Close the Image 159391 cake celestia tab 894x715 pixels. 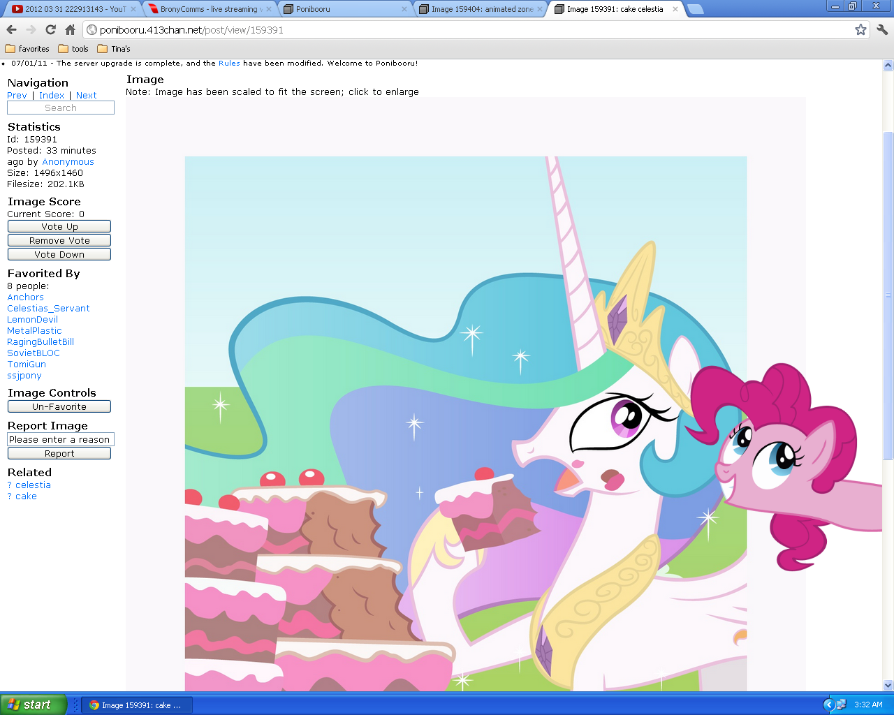click(675, 9)
